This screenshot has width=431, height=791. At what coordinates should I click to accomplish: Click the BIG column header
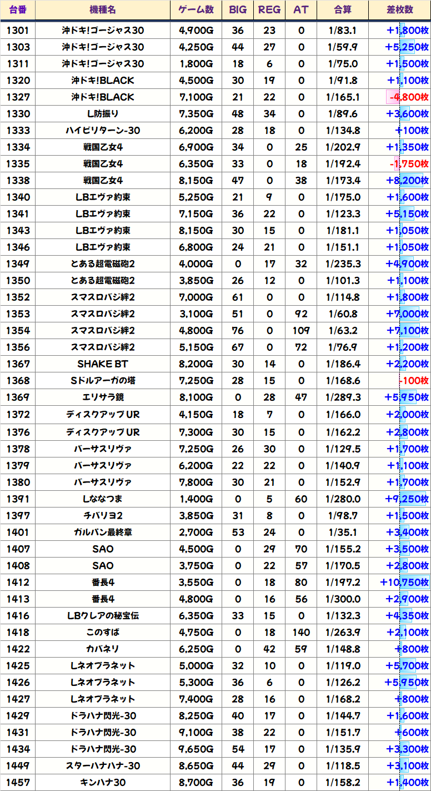[x=238, y=10]
